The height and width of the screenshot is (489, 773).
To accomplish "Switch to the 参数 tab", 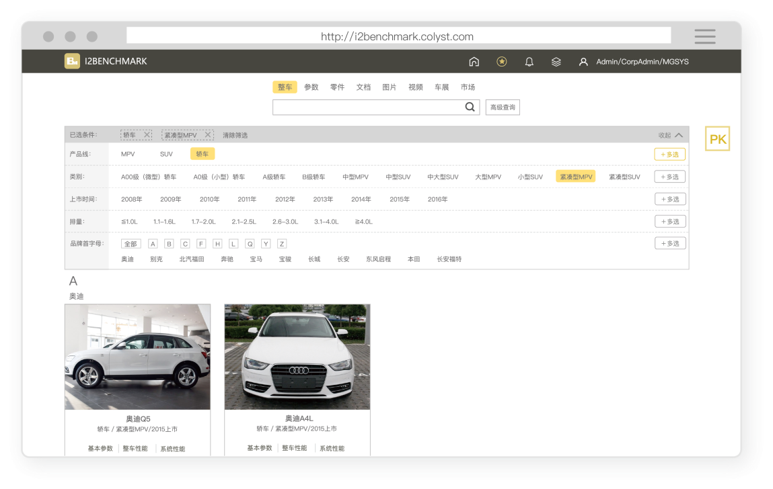I will (311, 87).
